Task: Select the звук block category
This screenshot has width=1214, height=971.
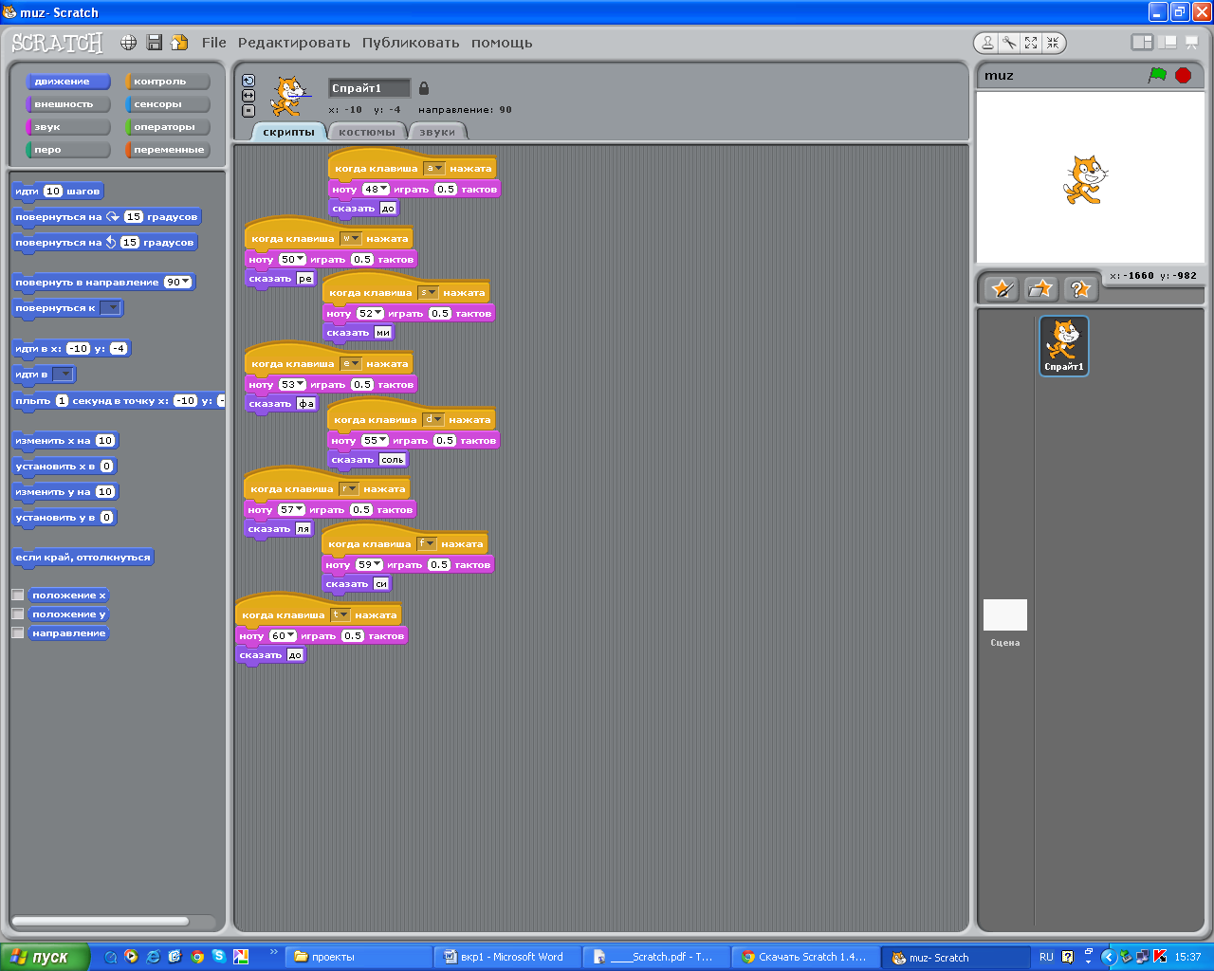Action: coord(68,127)
